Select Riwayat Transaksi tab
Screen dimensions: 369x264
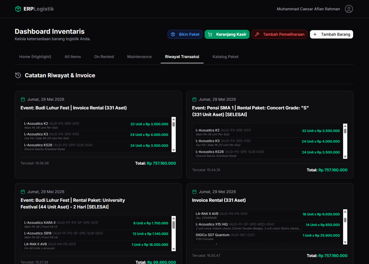tap(182, 57)
